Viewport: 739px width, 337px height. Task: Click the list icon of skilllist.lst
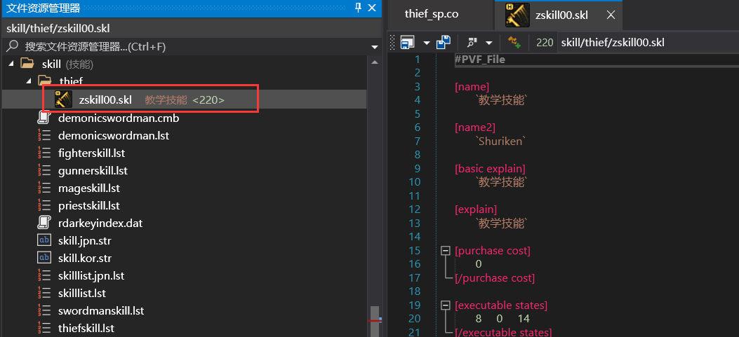(x=44, y=294)
